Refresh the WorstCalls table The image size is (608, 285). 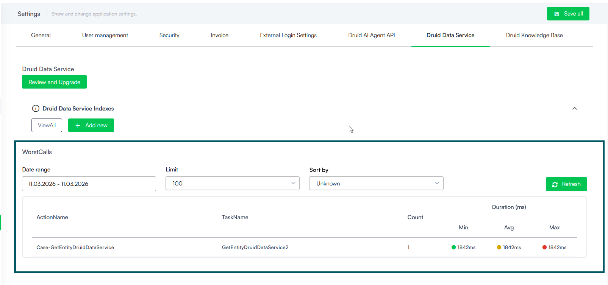566,184
